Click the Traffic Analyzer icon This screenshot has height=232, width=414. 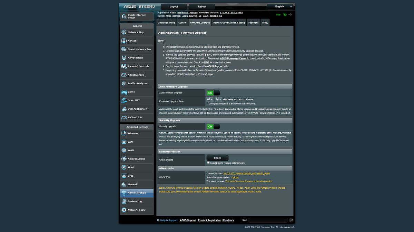[x=124, y=83]
